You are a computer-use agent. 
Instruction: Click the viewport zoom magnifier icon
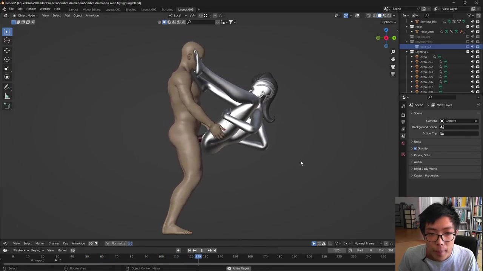click(x=393, y=52)
